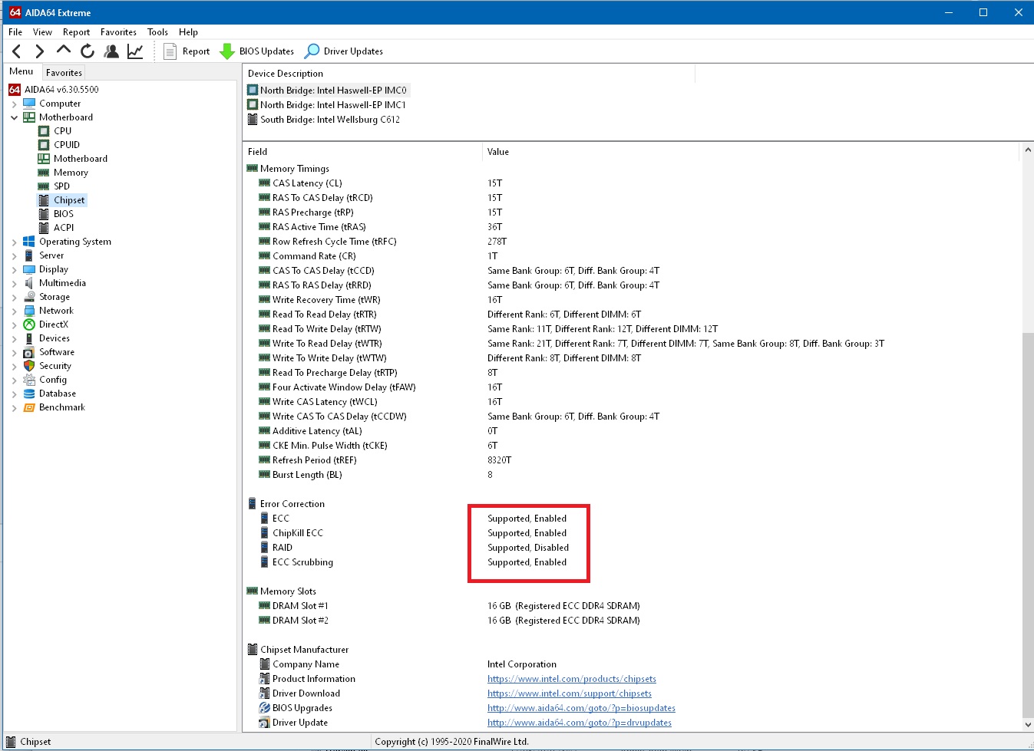Open Driver Updates from the toolbar
1034x751 pixels.
(343, 51)
